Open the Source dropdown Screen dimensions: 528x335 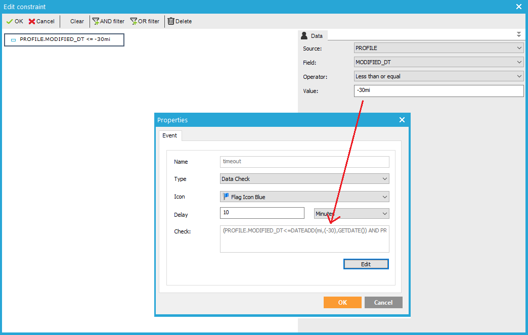point(439,48)
